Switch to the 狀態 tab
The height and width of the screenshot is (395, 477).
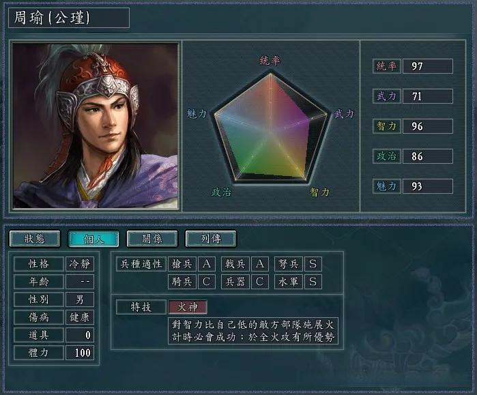click(x=35, y=238)
